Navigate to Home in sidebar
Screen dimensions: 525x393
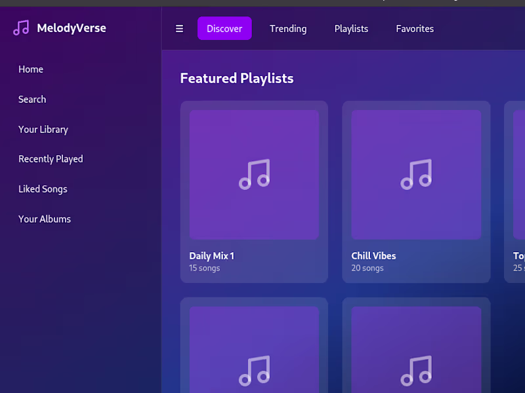(x=31, y=69)
